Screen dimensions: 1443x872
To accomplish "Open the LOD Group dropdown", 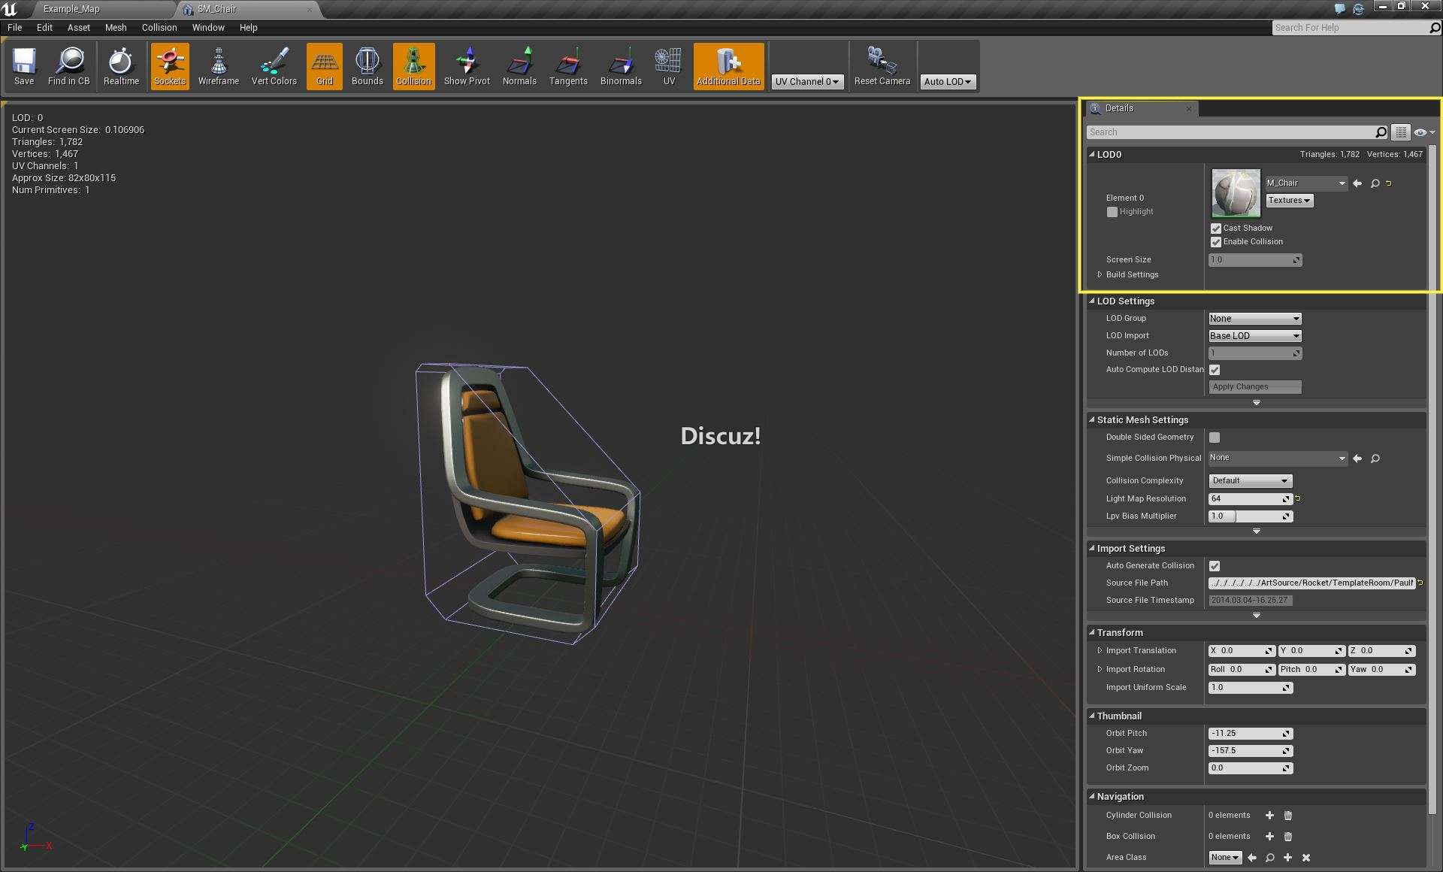I will point(1252,317).
